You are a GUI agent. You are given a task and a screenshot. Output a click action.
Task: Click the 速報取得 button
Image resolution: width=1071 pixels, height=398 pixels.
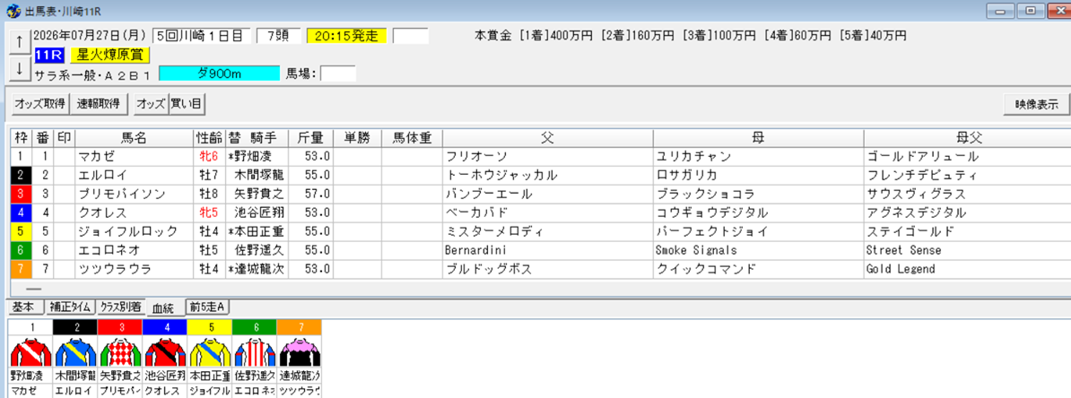click(100, 104)
